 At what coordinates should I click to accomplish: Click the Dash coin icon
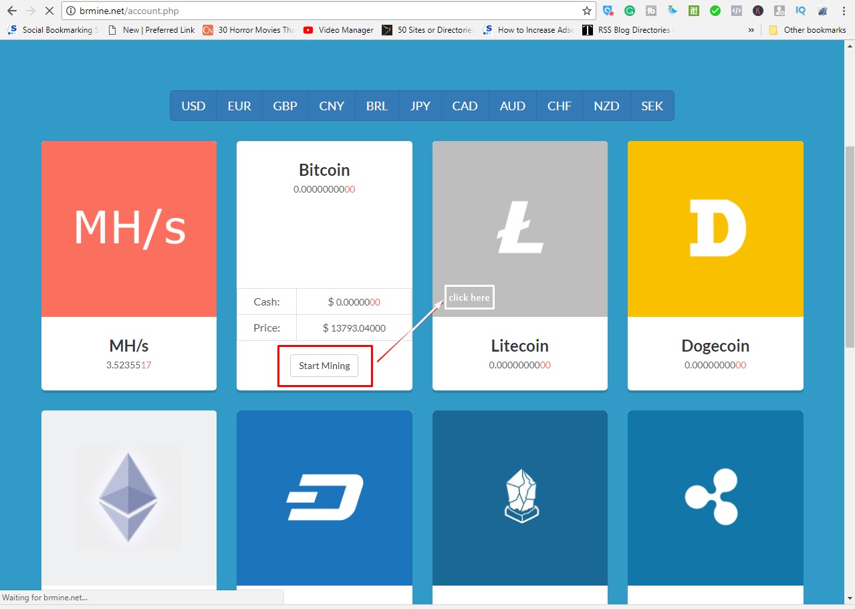click(x=324, y=496)
